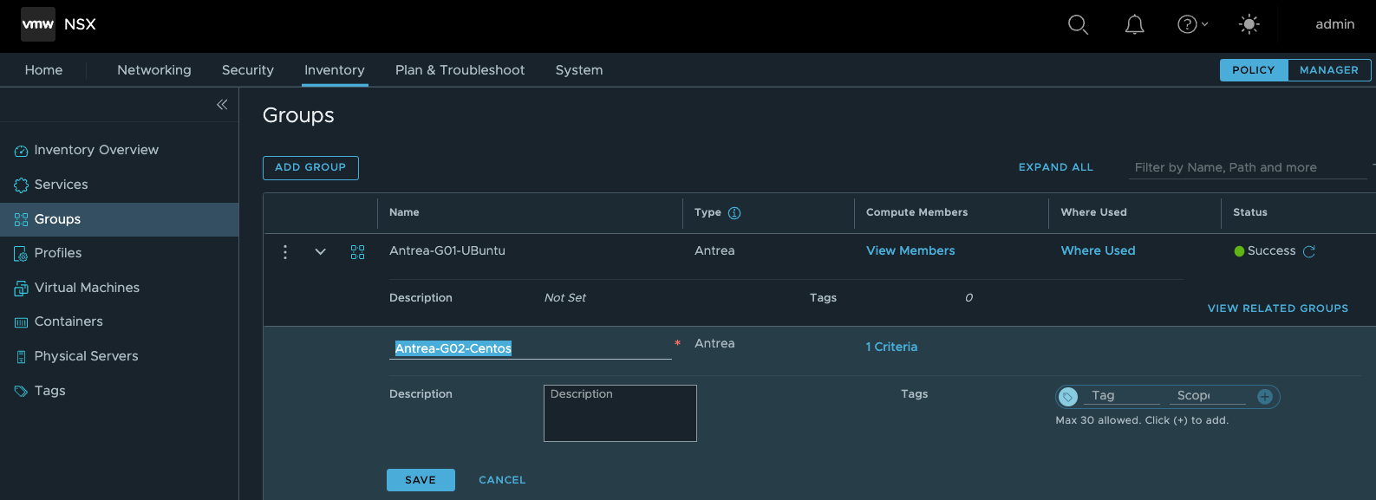Image resolution: width=1376 pixels, height=500 pixels.
Task: Click the Status column header
Action: (1250, 212)
